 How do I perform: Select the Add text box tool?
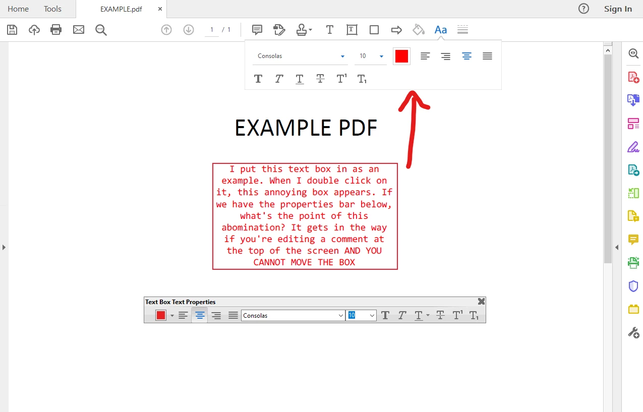(x=352, y=30)
